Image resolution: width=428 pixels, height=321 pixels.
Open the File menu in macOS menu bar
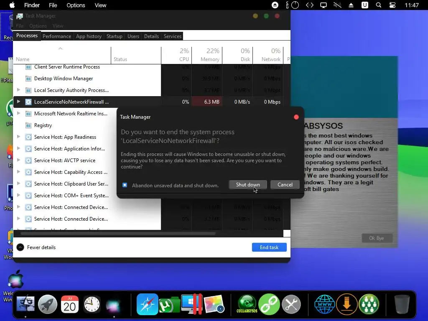click(53, 5)
